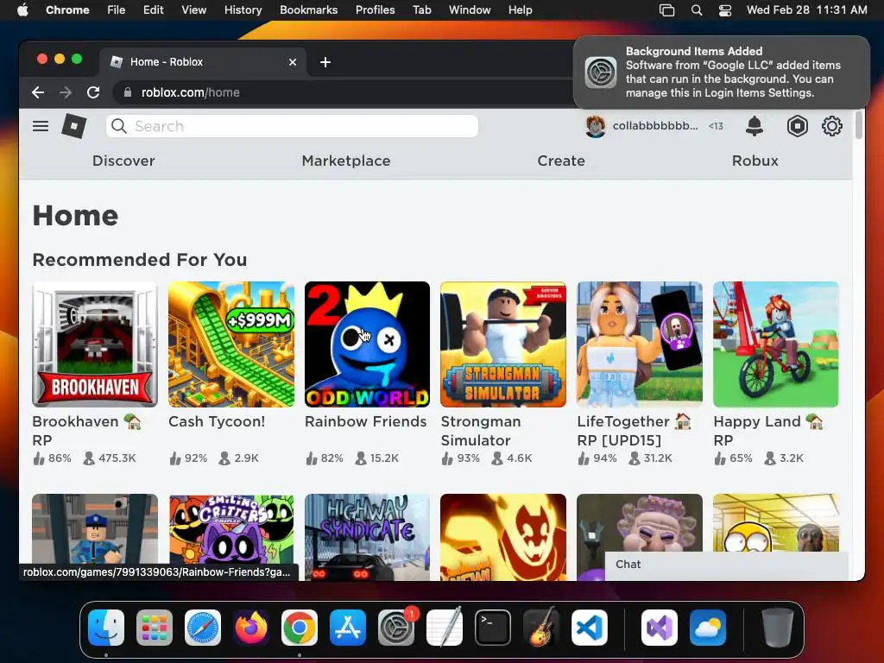Image resolution: width=884 pixels, height=663 pixels.
Task: Open the Marketplace page
Action: [346, 161]
